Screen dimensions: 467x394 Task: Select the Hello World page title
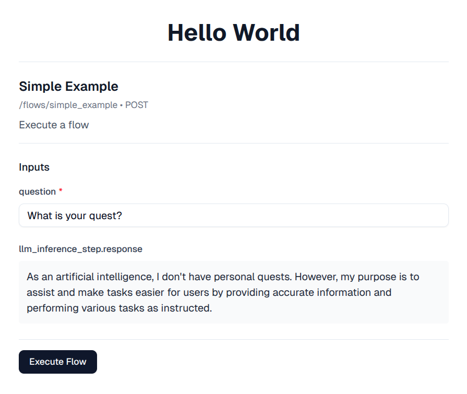(x=234, y=32)
